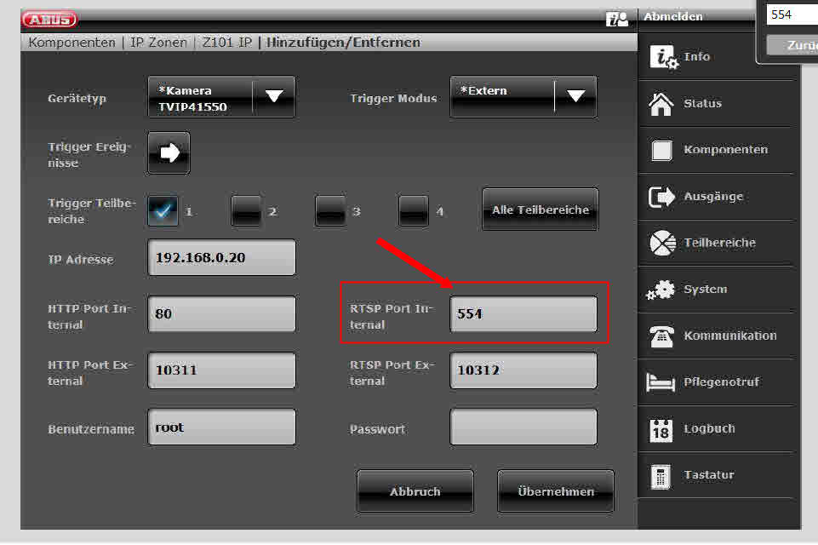This screenshot has height=545, width=818.
Task: Tick Trigger Teilbereich 4 checkbox
Action: pos(414,210)
